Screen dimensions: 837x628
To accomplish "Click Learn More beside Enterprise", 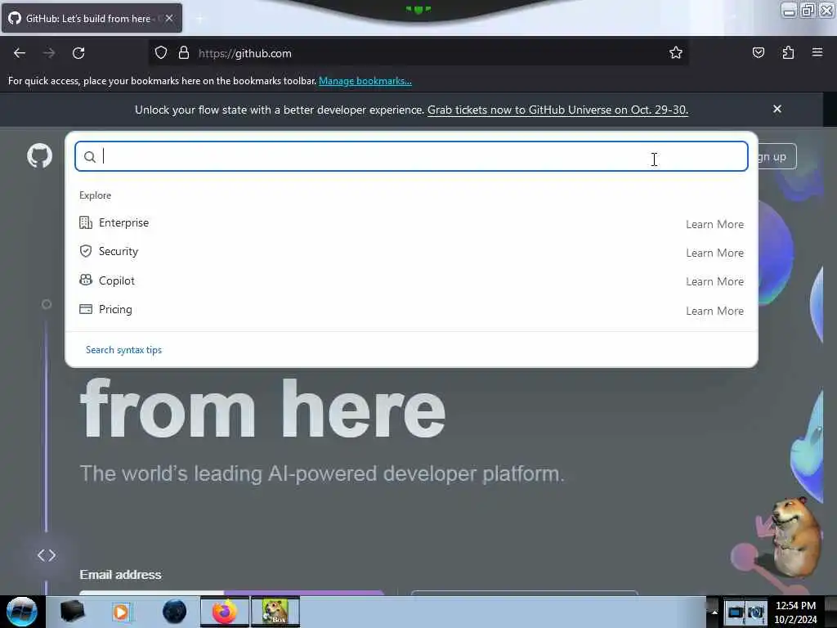I will [714, 224].
